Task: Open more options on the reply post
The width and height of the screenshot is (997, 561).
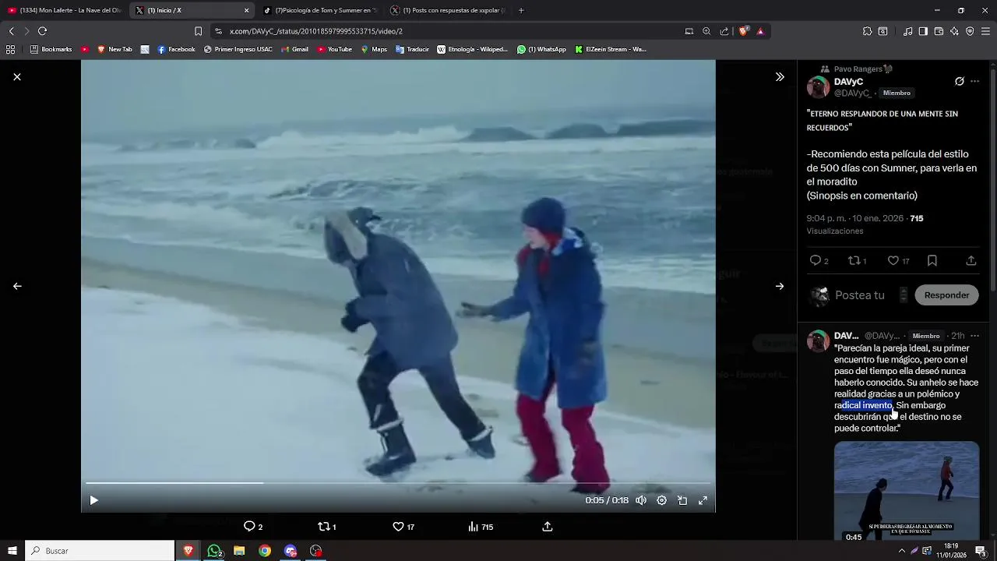Action: pos(974,336)
